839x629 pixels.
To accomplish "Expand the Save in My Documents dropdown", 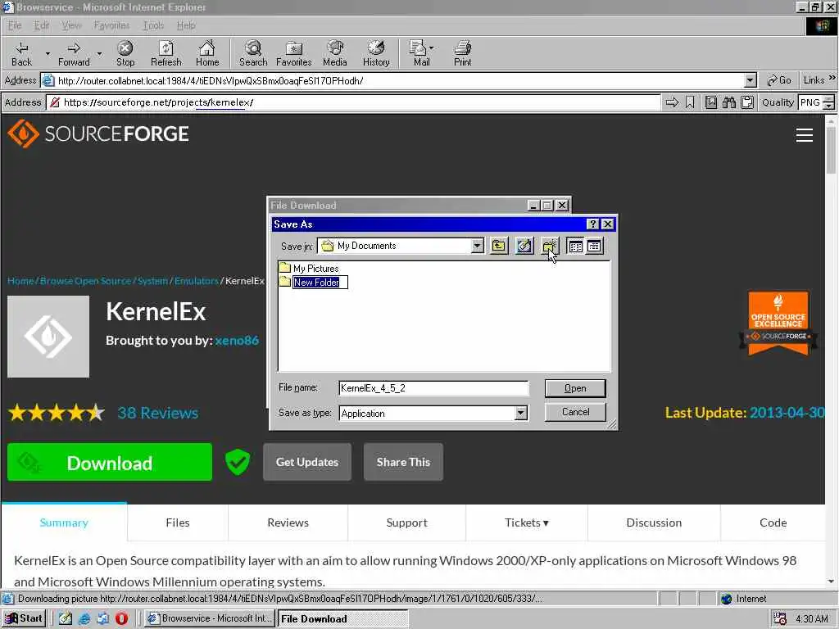I will [x=477, y=246].
